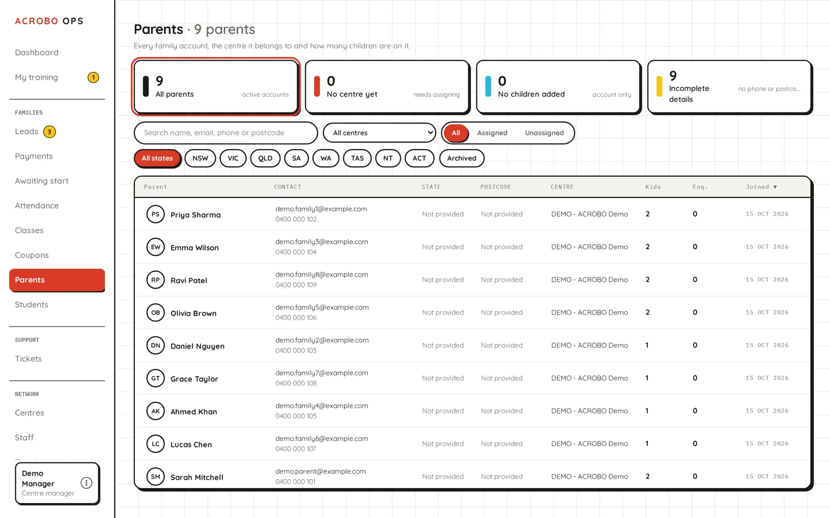Click Ravi Patel's RP avatar

click(x=156, y=280)
